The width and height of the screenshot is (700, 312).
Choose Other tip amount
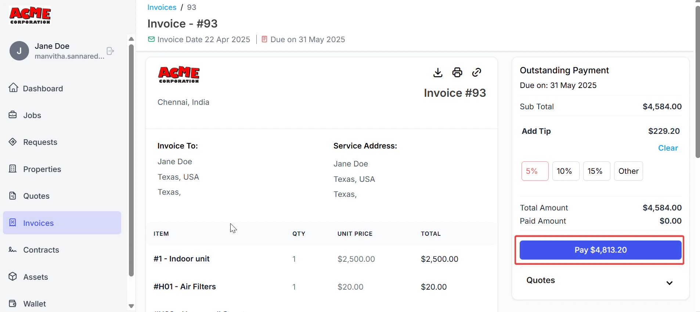tap(628, 171)
